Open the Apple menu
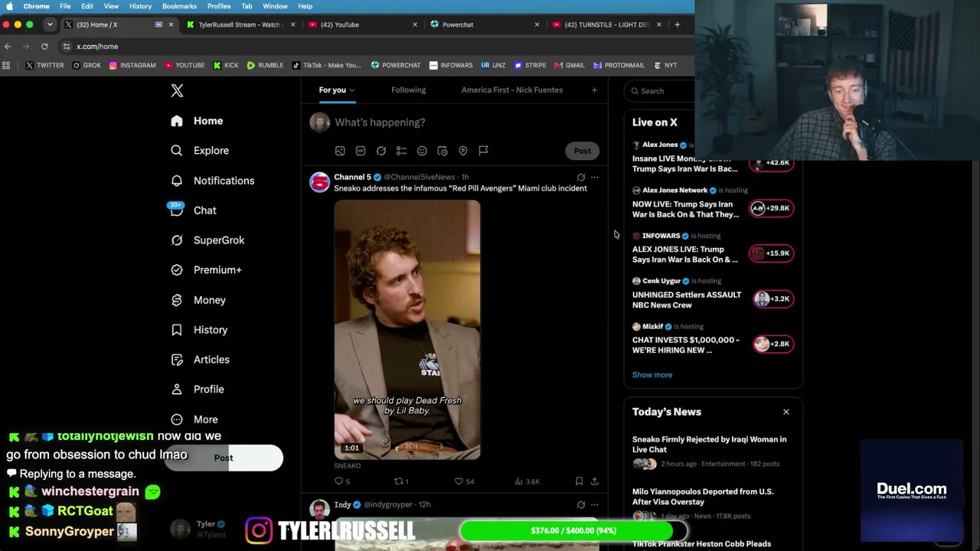 click(9, 6)
